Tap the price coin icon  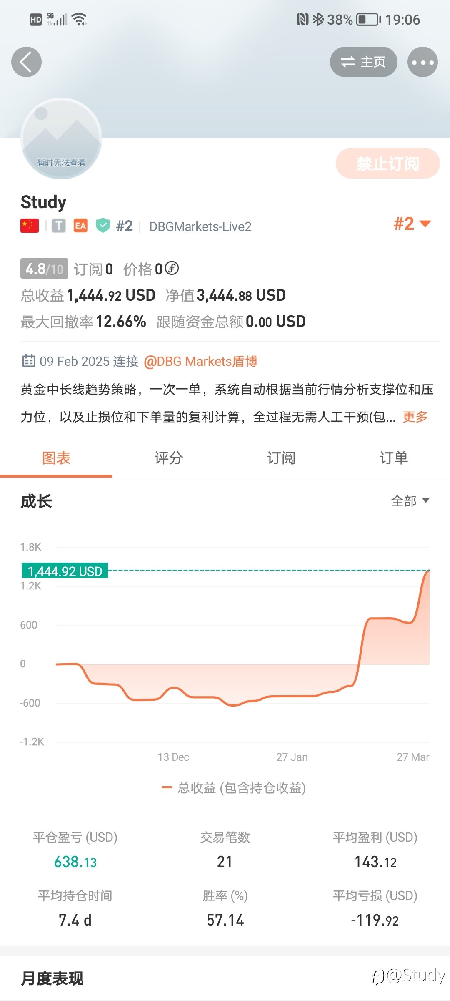click(x=172, y=268)
